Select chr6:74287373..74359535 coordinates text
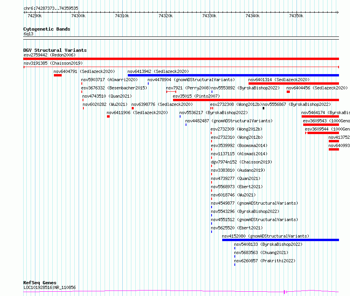 51,8
